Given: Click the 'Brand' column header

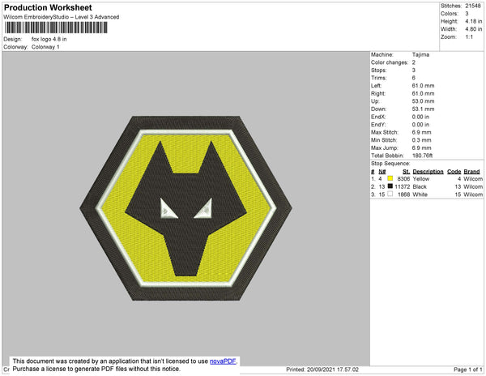Looking at the screenshot, I should 471,172.
